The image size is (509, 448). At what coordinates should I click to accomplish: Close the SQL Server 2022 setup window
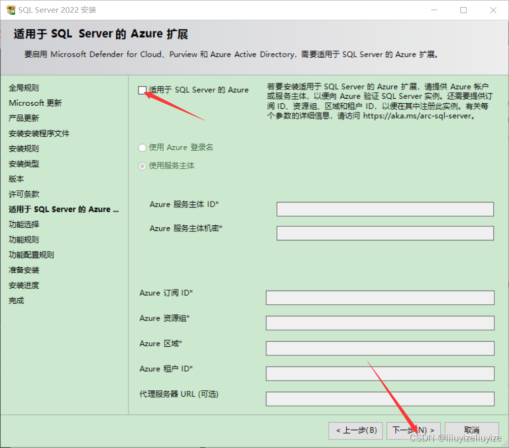tap(493, 10)
